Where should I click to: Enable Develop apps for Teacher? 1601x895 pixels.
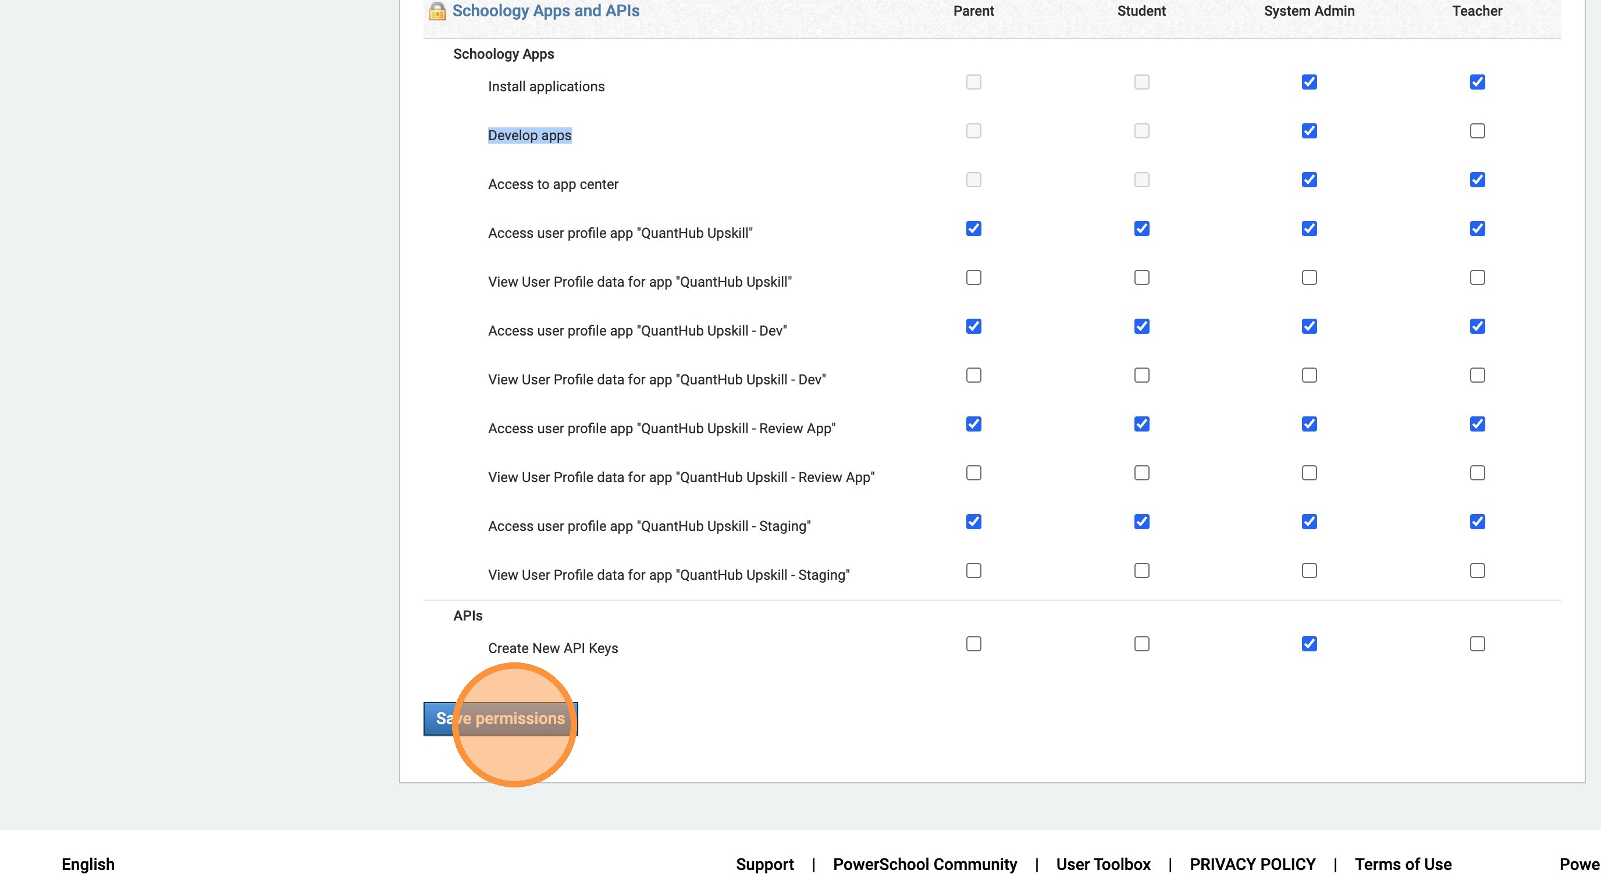[1477, 131]
